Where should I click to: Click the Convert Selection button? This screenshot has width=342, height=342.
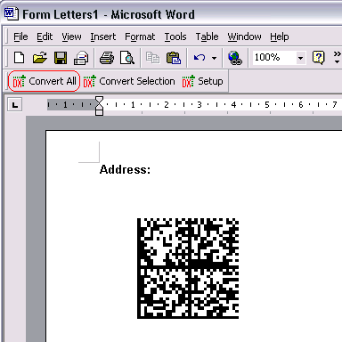pos(129,81)
